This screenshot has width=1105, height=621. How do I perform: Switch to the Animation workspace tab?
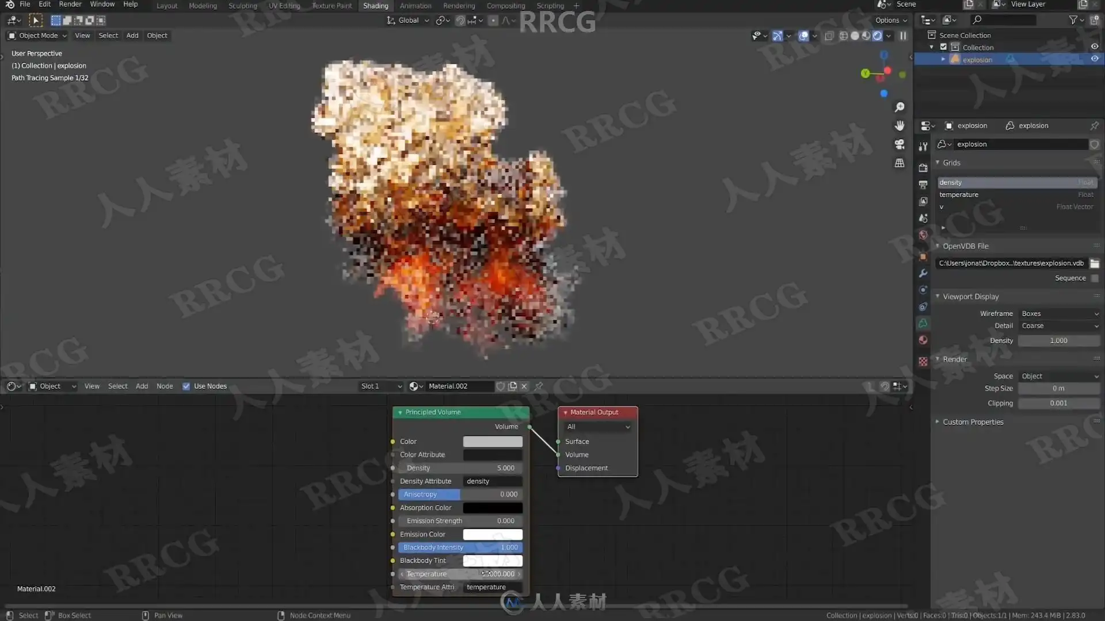415,6
